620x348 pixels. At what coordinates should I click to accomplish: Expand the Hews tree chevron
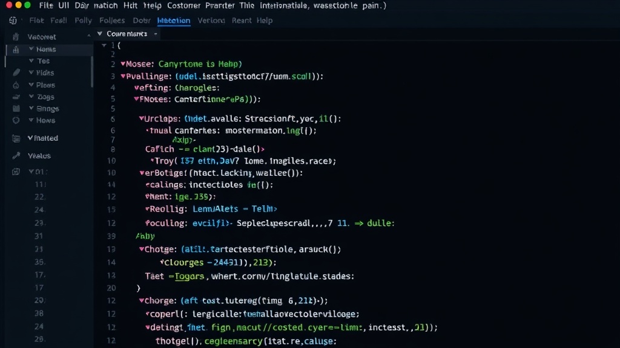click(31, 120)
